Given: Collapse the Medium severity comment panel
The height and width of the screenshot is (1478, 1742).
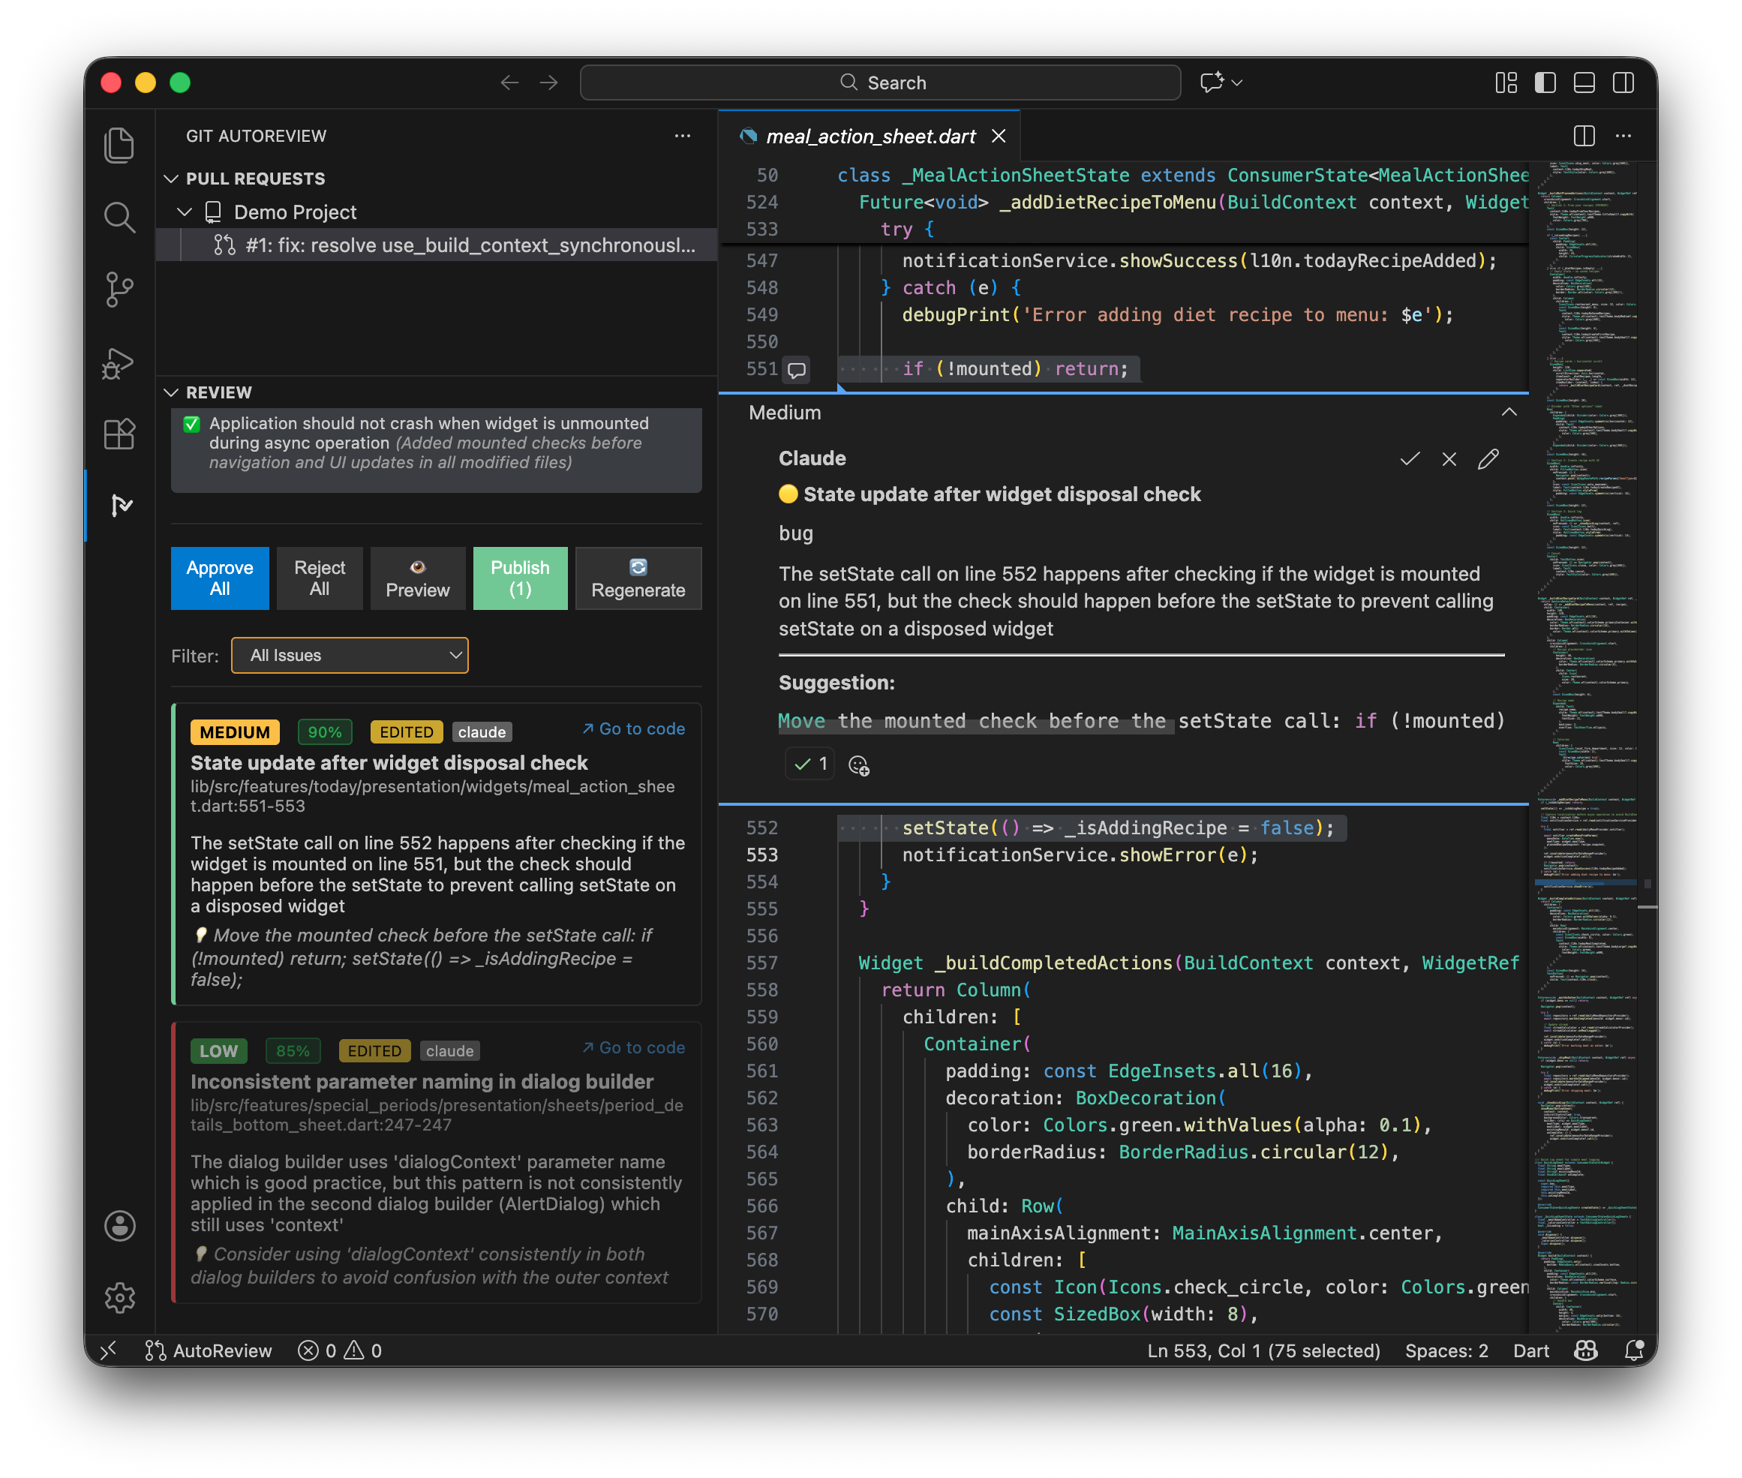Looking at the screenshot, I should (x=1510, y=411).
